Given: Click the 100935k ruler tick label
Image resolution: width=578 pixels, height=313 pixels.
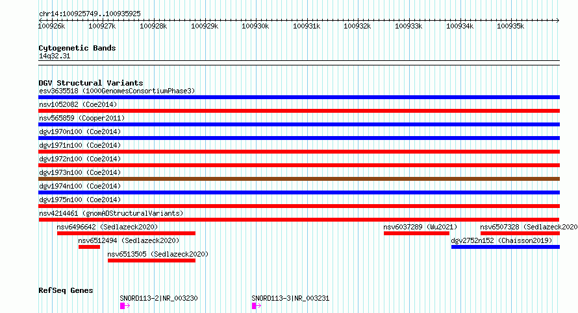Looking at the screenshot, I should click(x=510, y=26).
